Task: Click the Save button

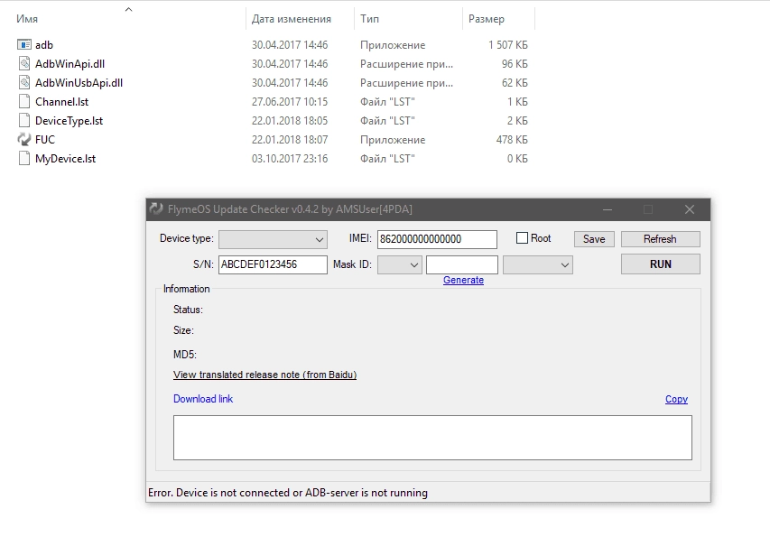Action: (x=594, y=239)
